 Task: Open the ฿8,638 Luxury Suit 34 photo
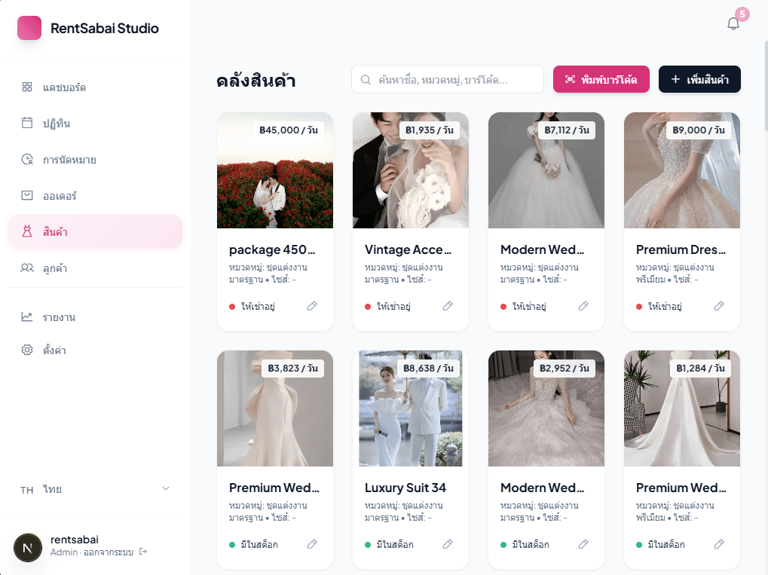coord(411,408)
